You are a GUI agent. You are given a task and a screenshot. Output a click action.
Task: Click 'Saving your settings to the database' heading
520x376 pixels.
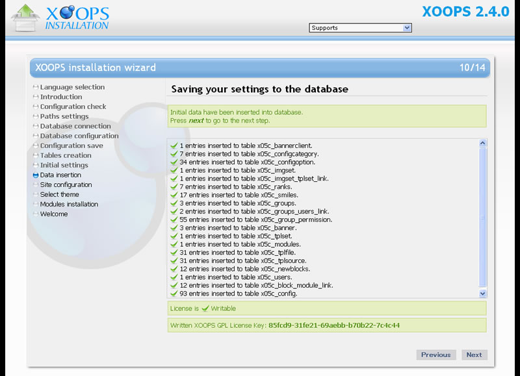pyautogui.click(x=259, y=89)
